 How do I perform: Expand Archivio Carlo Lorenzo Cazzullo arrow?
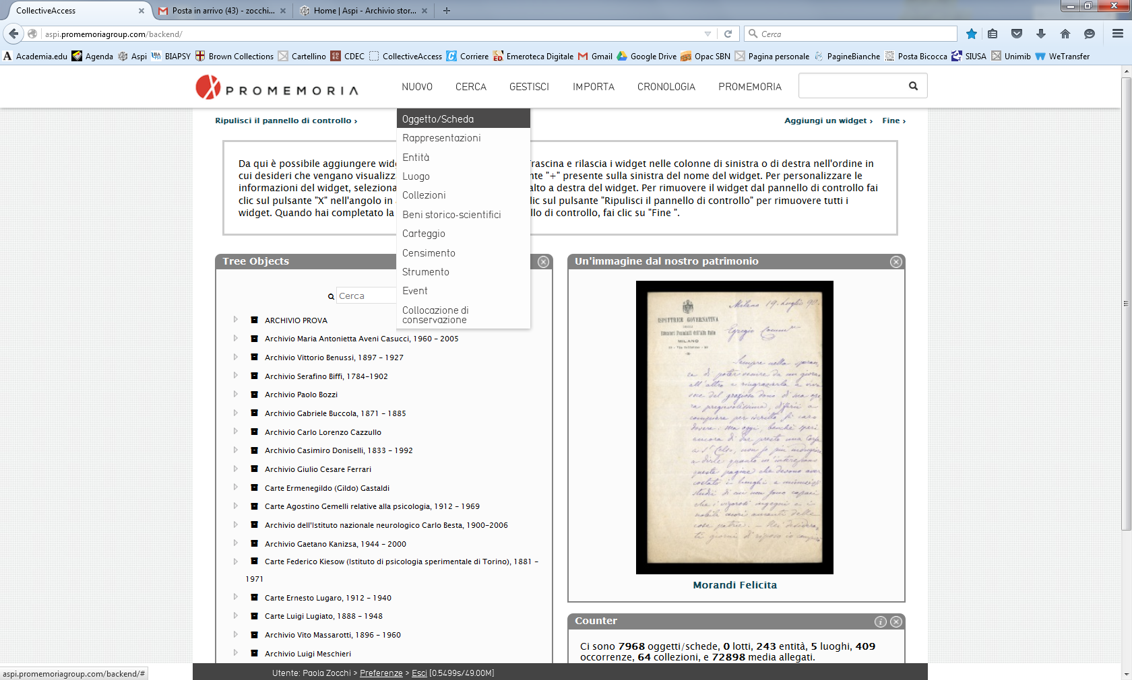click(x=235, y=432)
